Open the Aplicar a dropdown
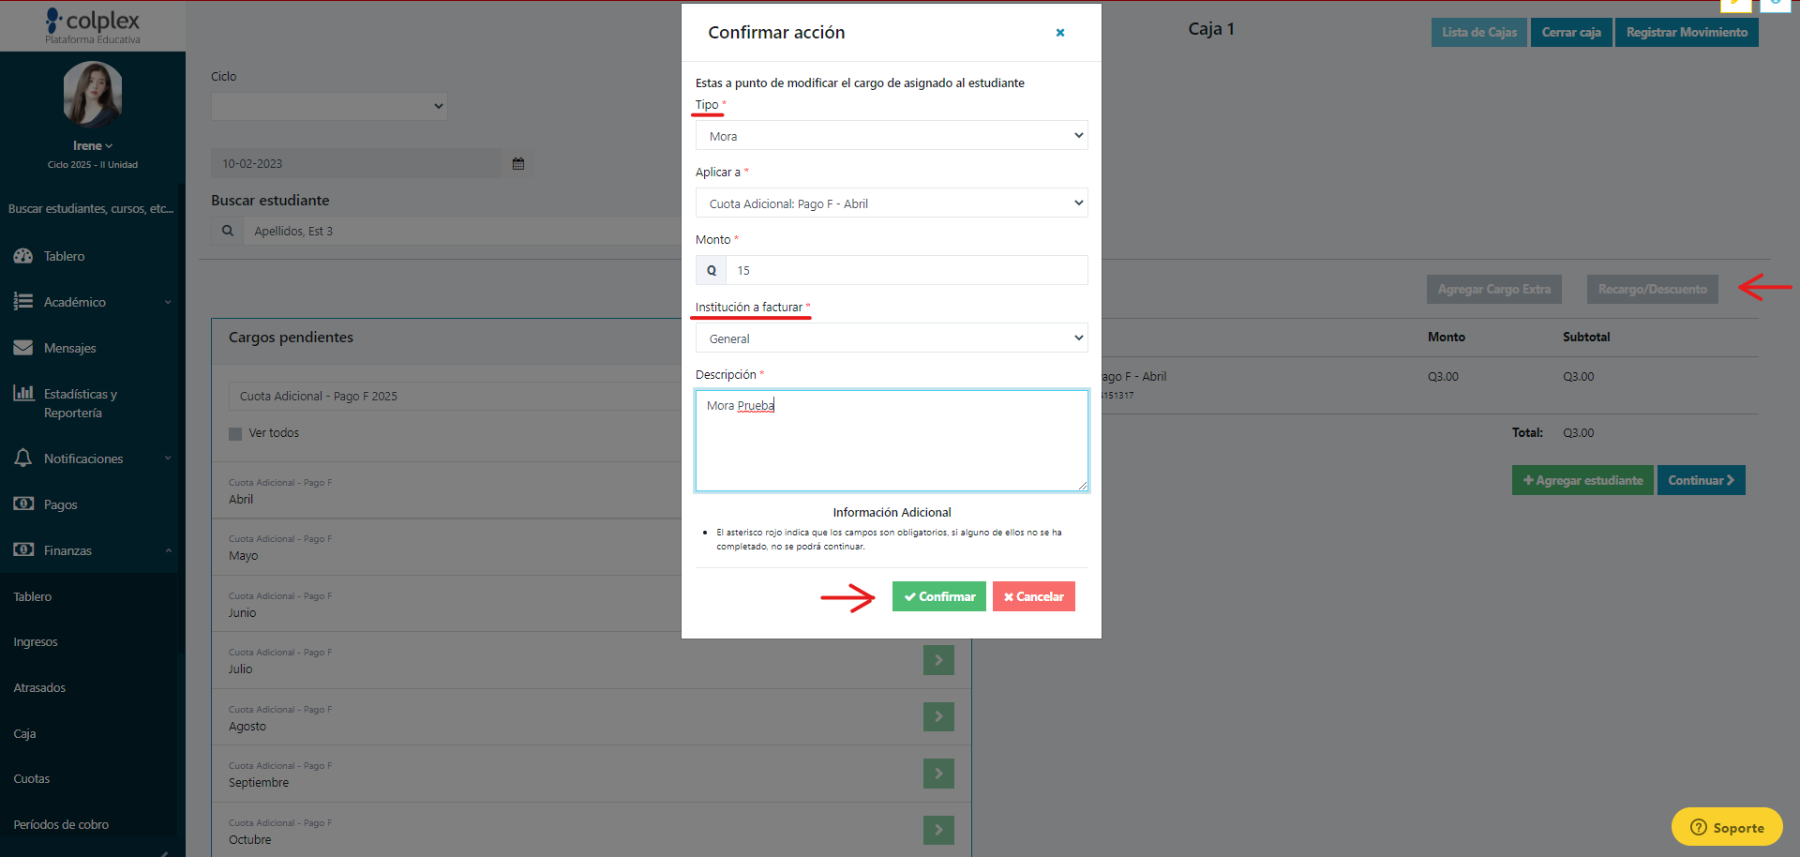 [x=892, y=203]
